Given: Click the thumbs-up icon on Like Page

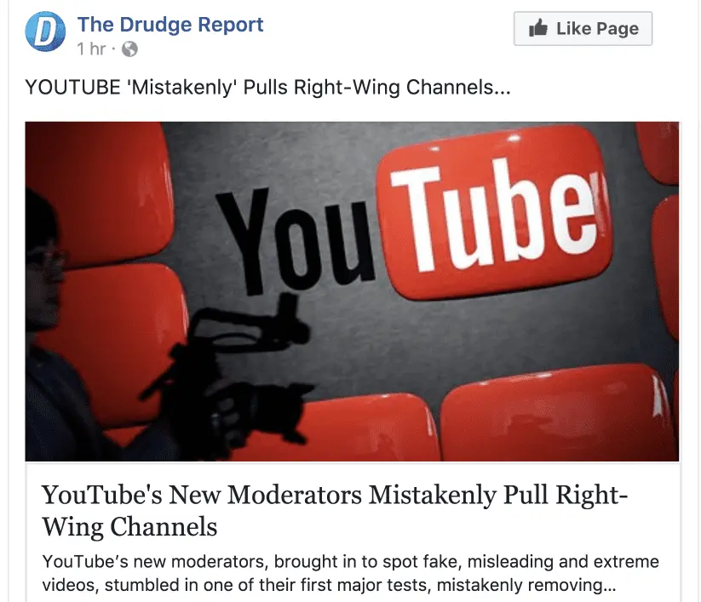Looking at the screenshot, I should click(537, 28).
